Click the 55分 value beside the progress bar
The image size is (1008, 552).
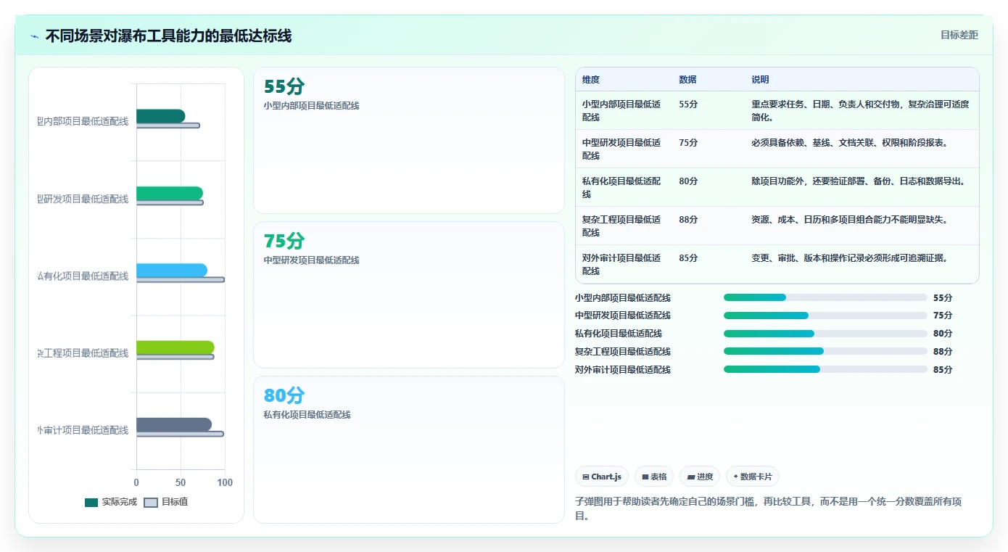coord(943,297)
